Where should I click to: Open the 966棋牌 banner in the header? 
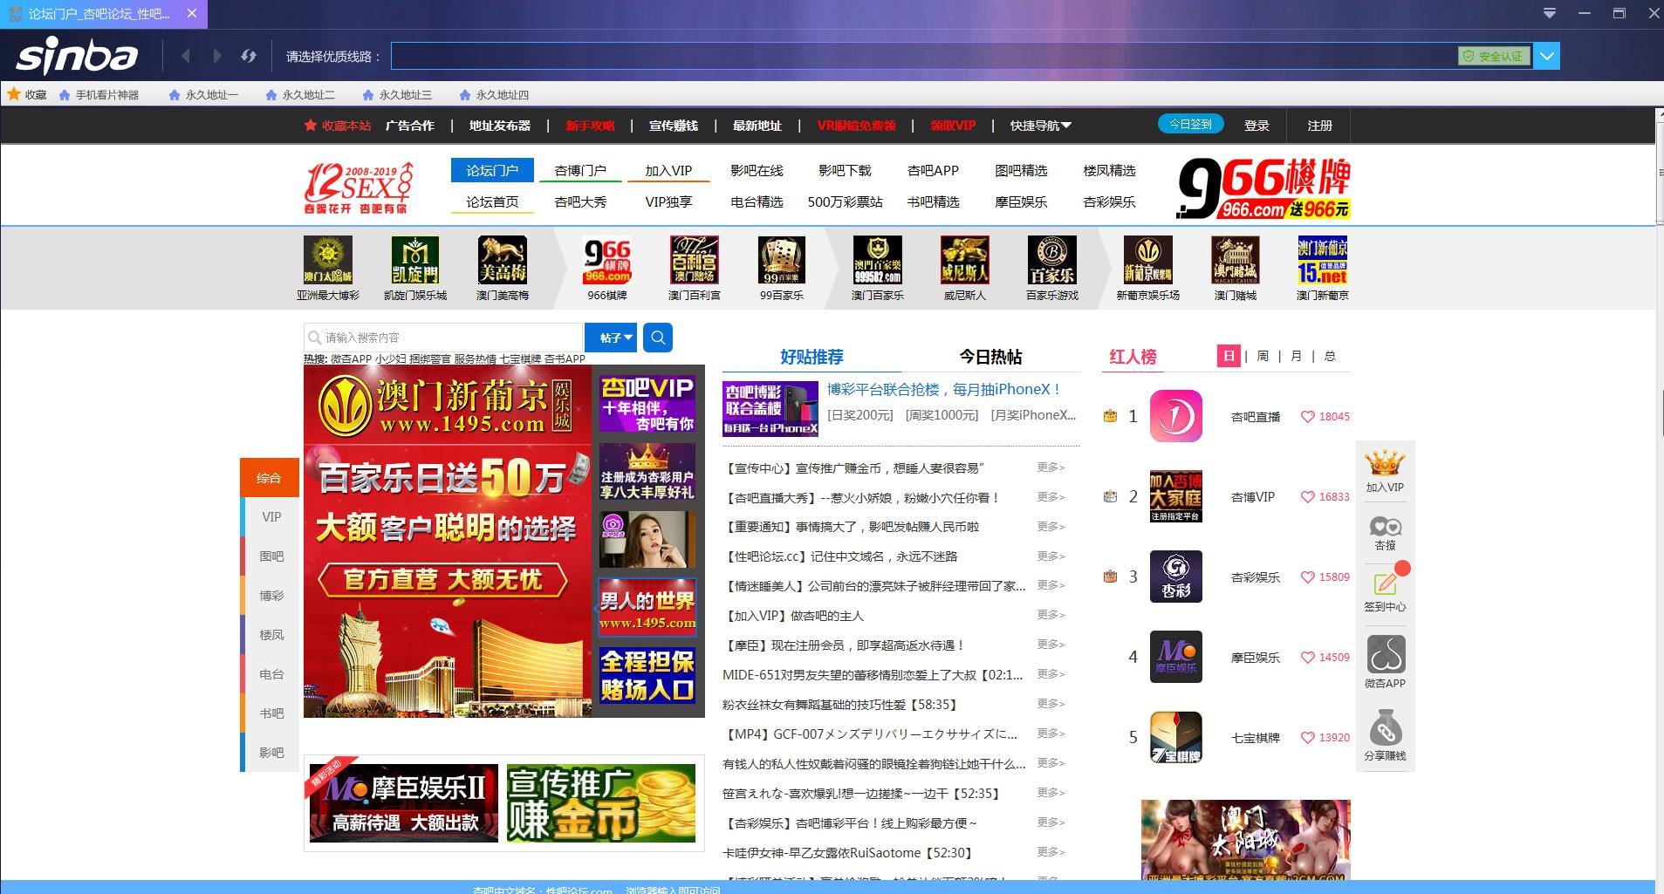point(1263,188)
